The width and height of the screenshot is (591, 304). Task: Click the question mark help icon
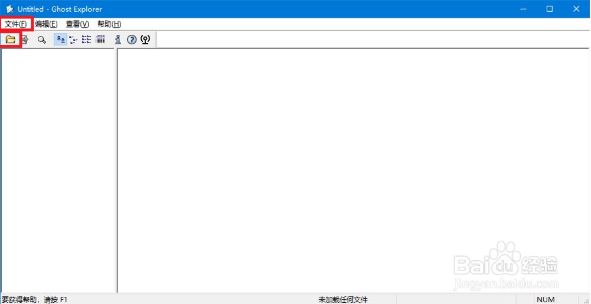(132, 40)
